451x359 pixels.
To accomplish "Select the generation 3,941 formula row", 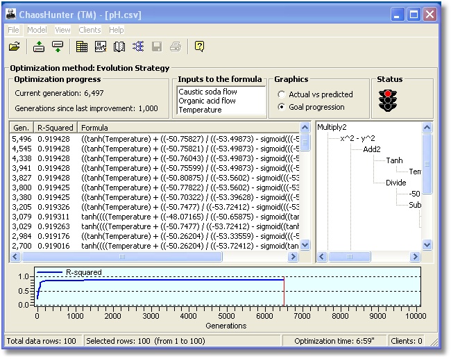I will coord(155,168).
